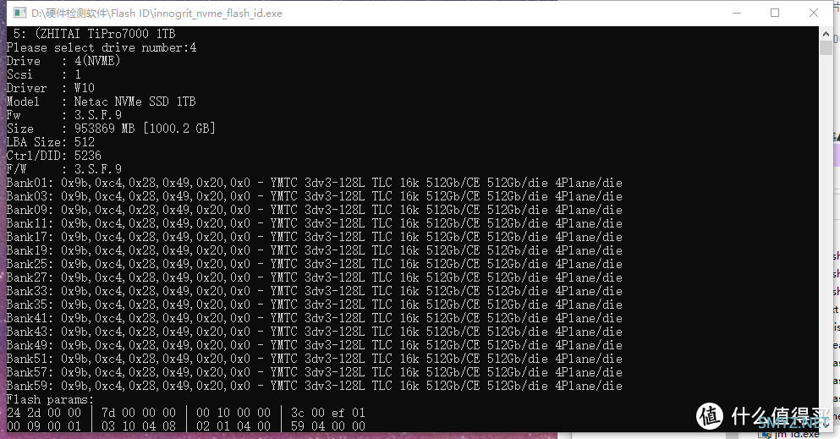Image resolution: width=840 pixels, height=439 pixels.
Task: Click 'Please select drive number:4' line
Action: [x=102, y=47]
